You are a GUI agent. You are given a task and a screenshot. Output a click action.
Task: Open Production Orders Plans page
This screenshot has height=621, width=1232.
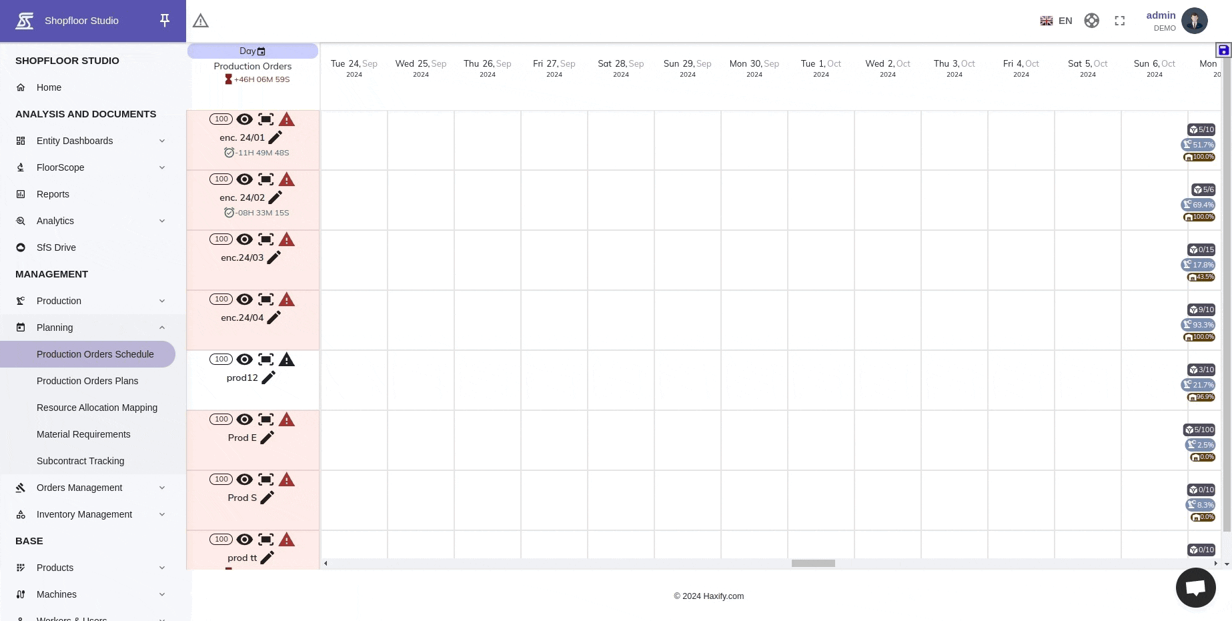click(x=87, y=381)
